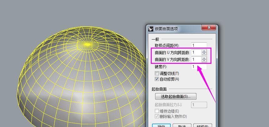The image size is (269, 127).
Task: Click the 起始曲面 section label
Action: 159,89
